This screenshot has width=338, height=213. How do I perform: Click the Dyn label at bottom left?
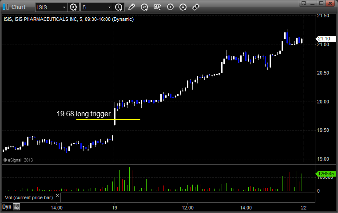(7, 207)
